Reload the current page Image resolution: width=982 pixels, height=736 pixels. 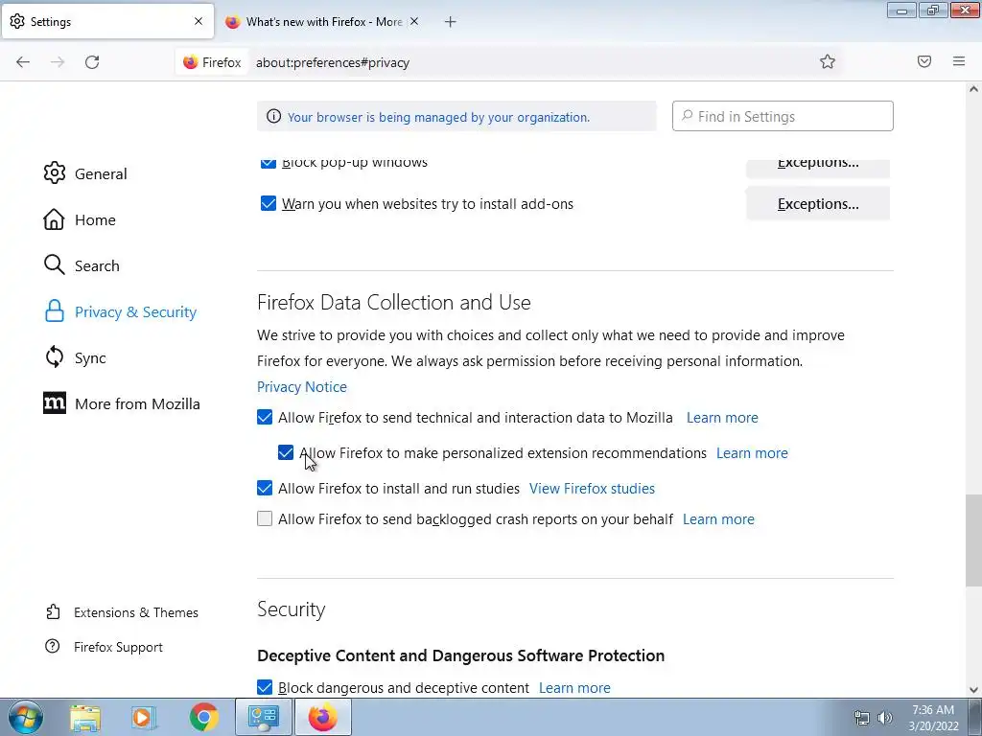(x=92, y=62)
